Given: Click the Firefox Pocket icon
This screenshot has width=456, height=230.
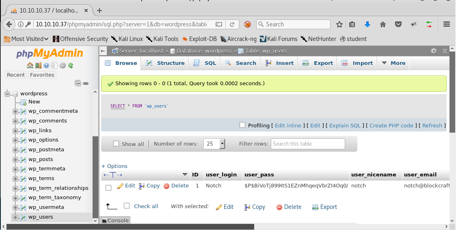Looking at the screenshot, I should (398, 24).
